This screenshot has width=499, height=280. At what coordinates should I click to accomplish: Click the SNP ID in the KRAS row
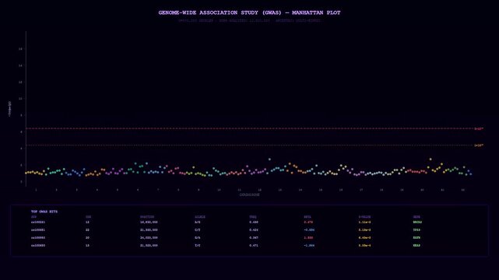38,245
